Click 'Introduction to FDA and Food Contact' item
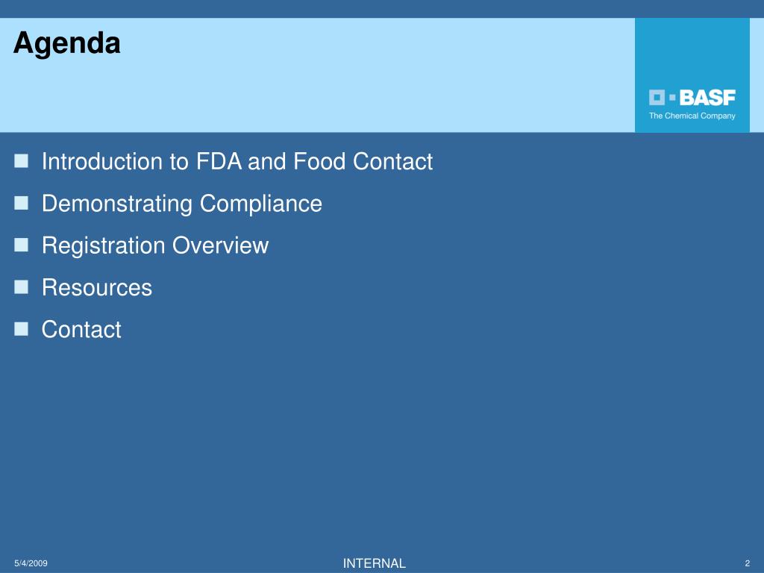The image size is (764, 573). click(x=237, y=161)
